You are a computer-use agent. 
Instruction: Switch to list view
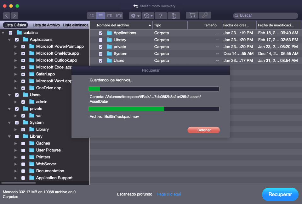coord(100,16)
